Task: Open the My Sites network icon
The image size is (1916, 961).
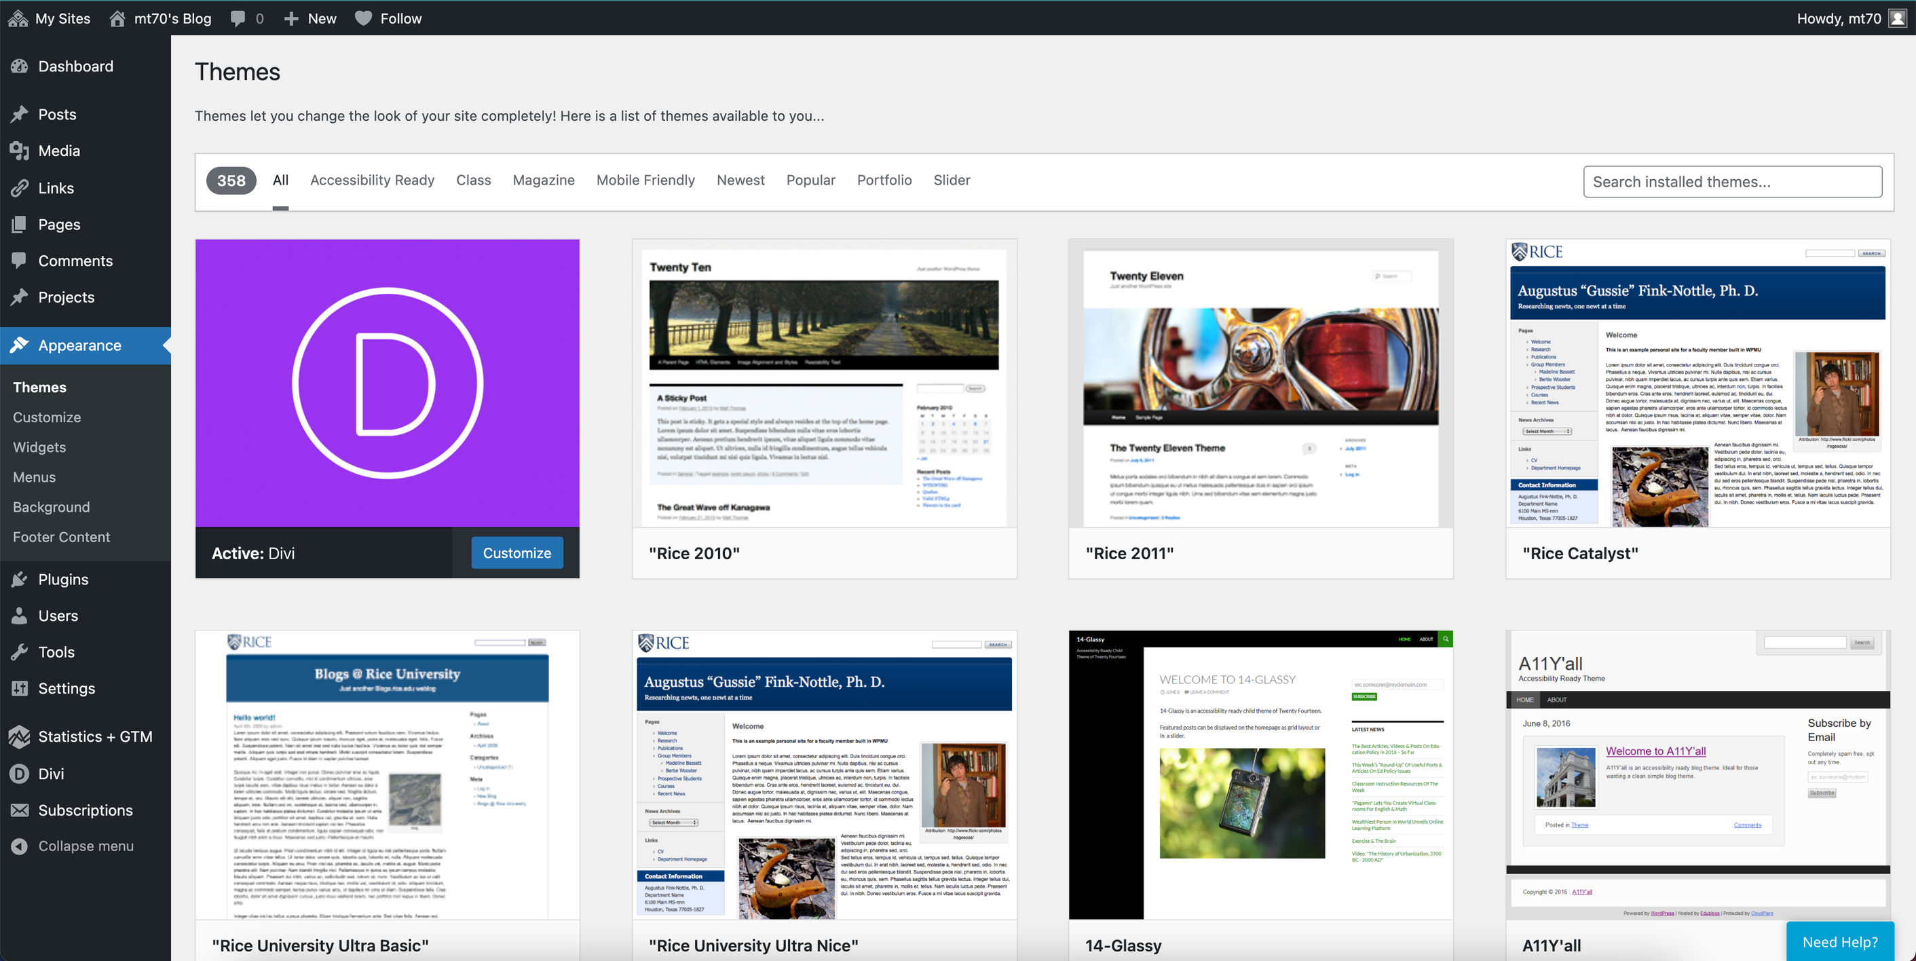Action: (x=18, y=18)
